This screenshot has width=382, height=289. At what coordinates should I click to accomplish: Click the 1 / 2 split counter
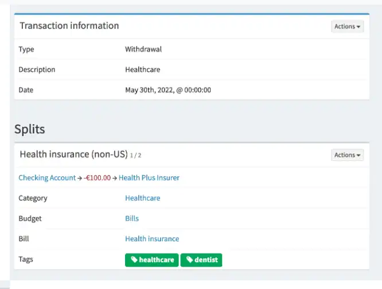click(x=136, y=156)
